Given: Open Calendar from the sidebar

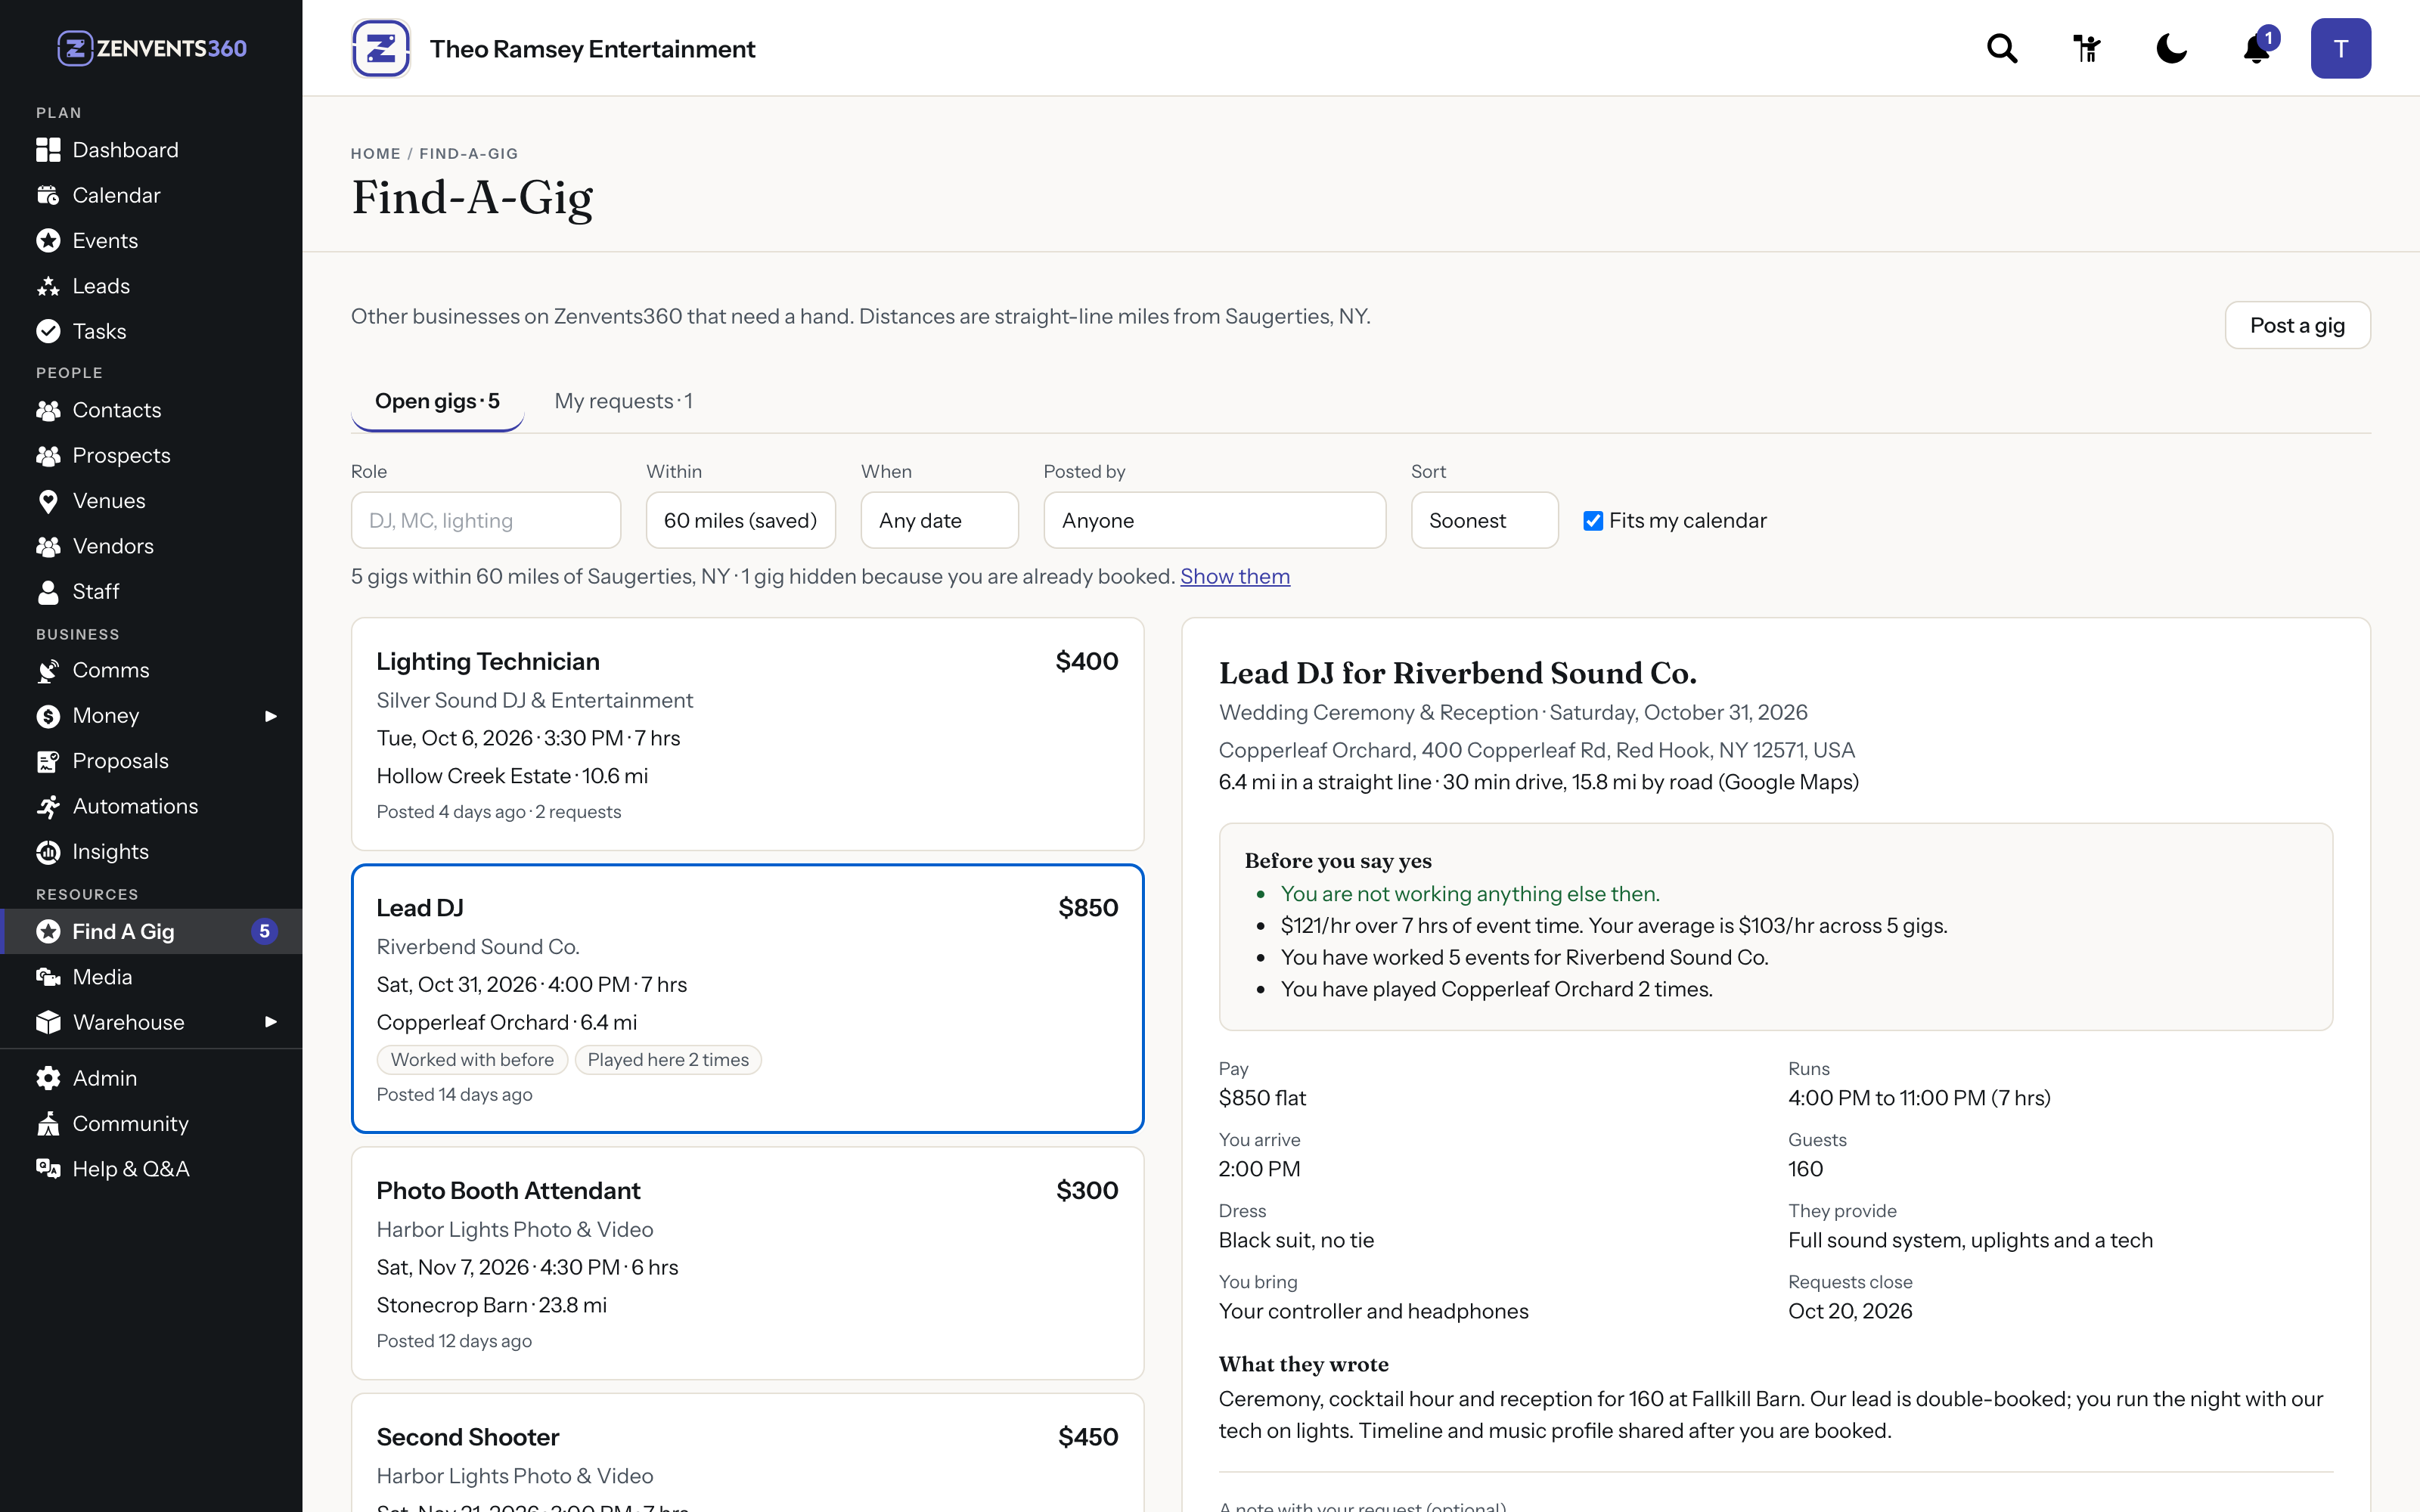Looking at the screenshot, I should (x=151, y=195).
